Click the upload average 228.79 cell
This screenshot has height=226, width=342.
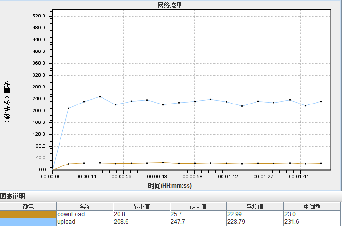pos(255,222)
